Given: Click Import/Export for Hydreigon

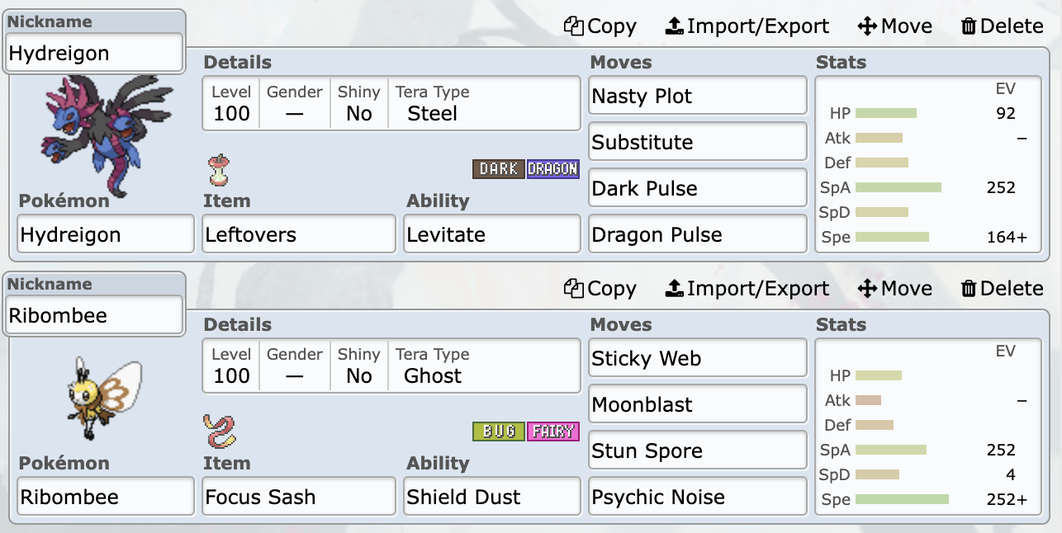Looking at the screenshot, I should point(747,26).
